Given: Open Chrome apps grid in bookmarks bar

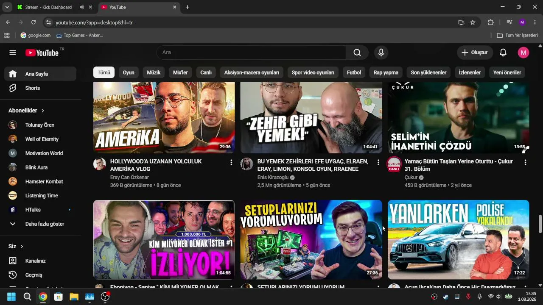Looking at the screenshot, I should click(x=7, y=36).
